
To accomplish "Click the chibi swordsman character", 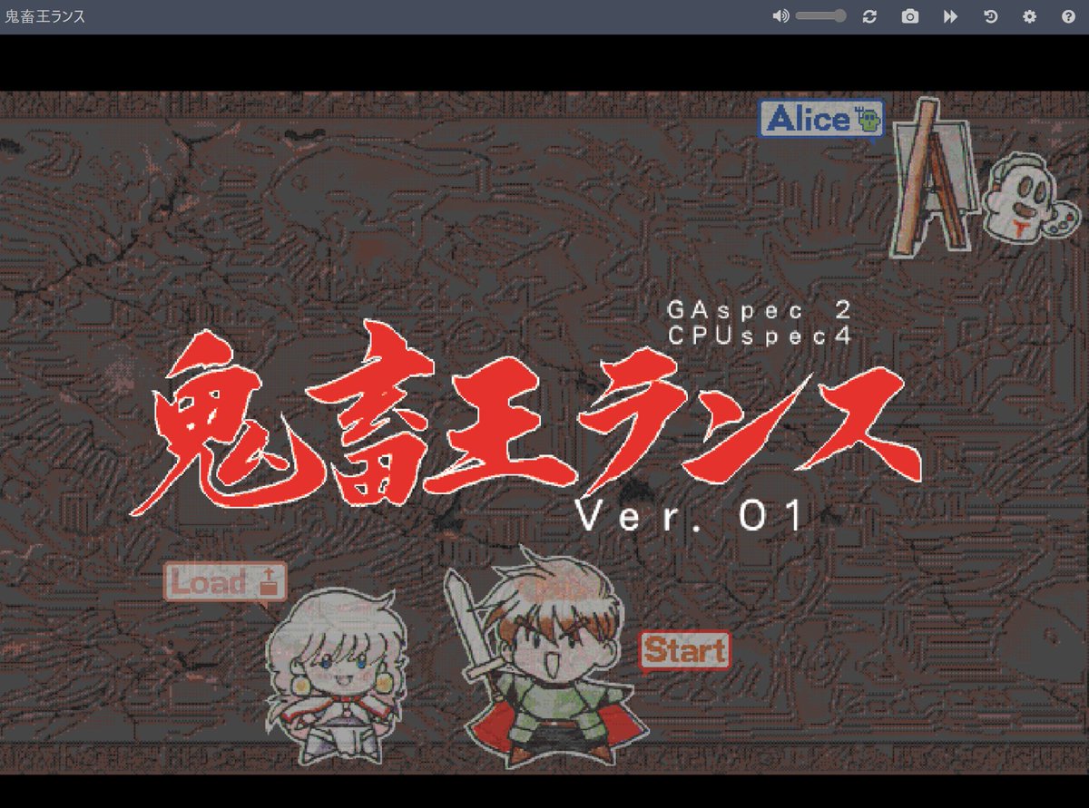I will (x=544, y=657).
